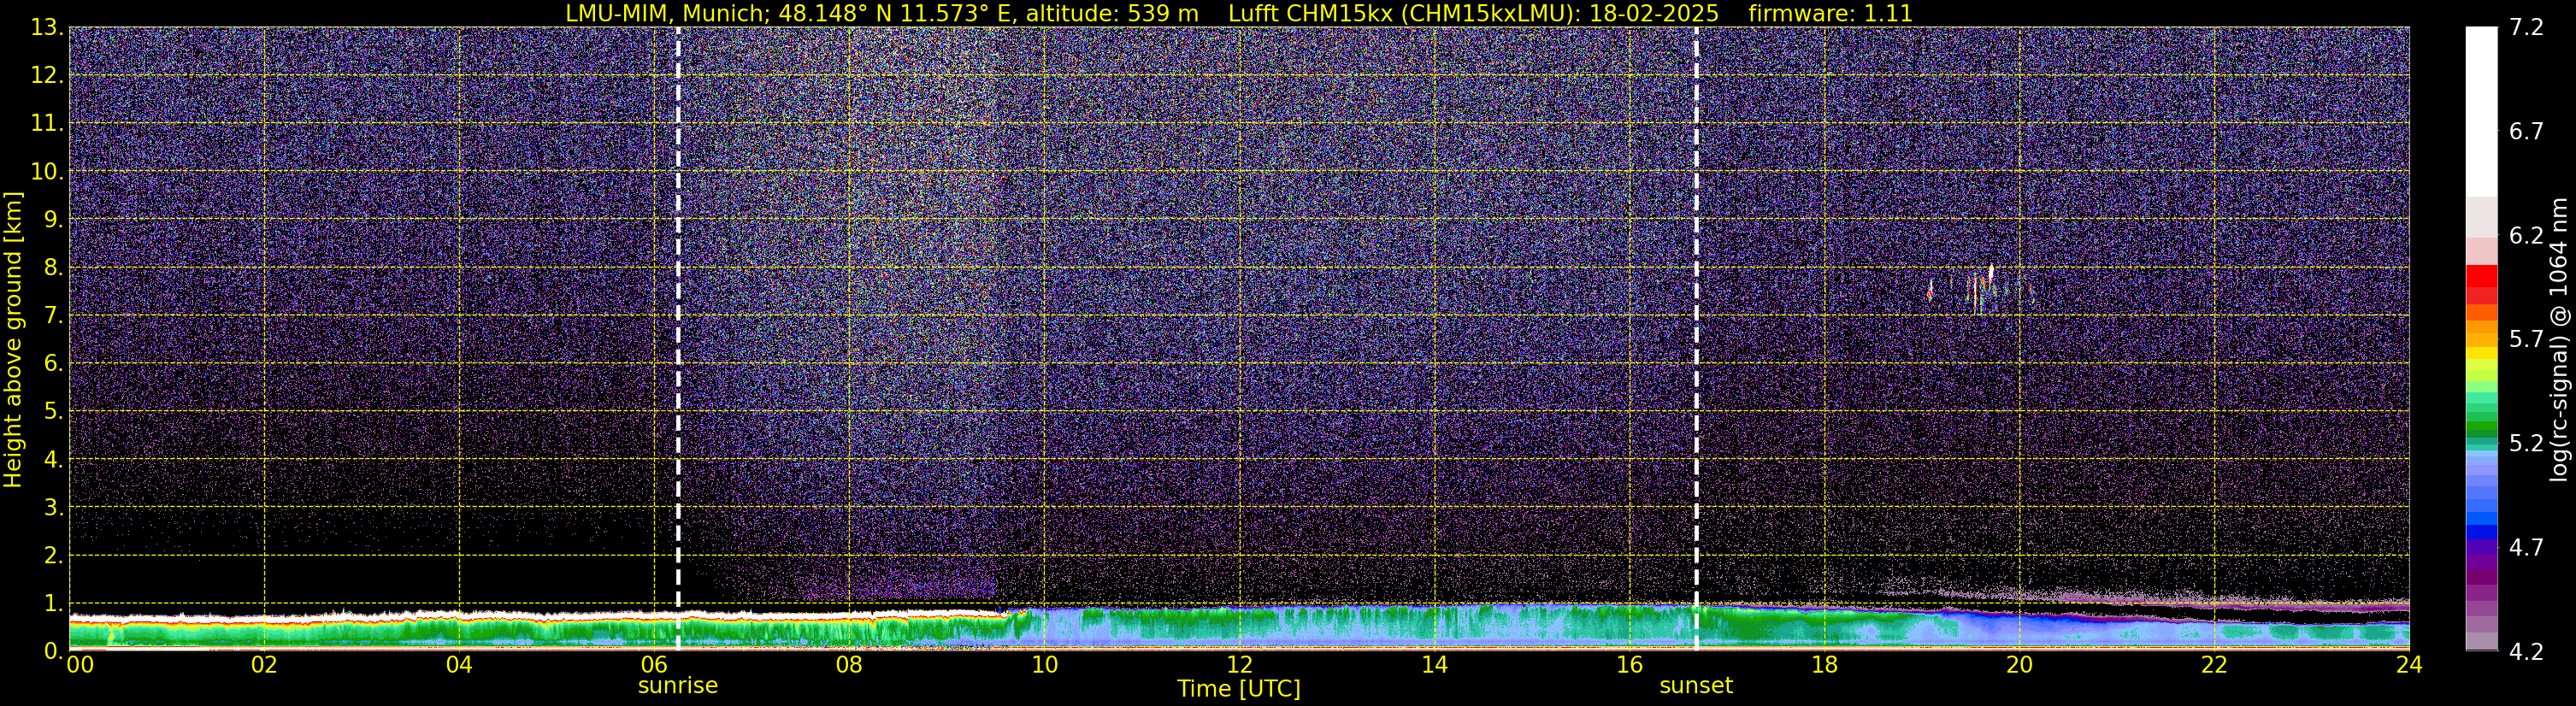Click the y-axis tick label "9."

(x=53, y=220)
